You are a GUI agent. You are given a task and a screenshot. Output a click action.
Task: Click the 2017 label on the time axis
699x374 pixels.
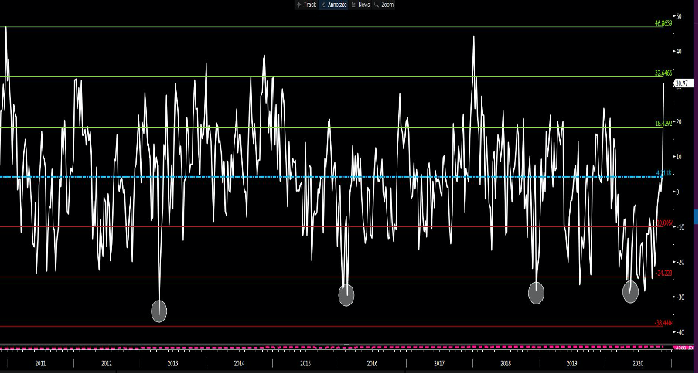[x=438, y=364]
